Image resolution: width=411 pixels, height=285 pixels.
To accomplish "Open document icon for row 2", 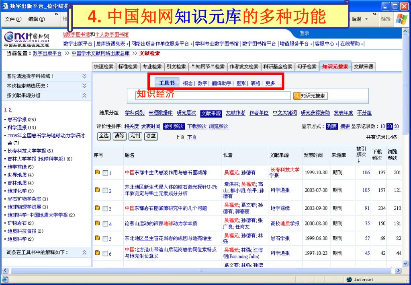I will [x=97, y=190].
